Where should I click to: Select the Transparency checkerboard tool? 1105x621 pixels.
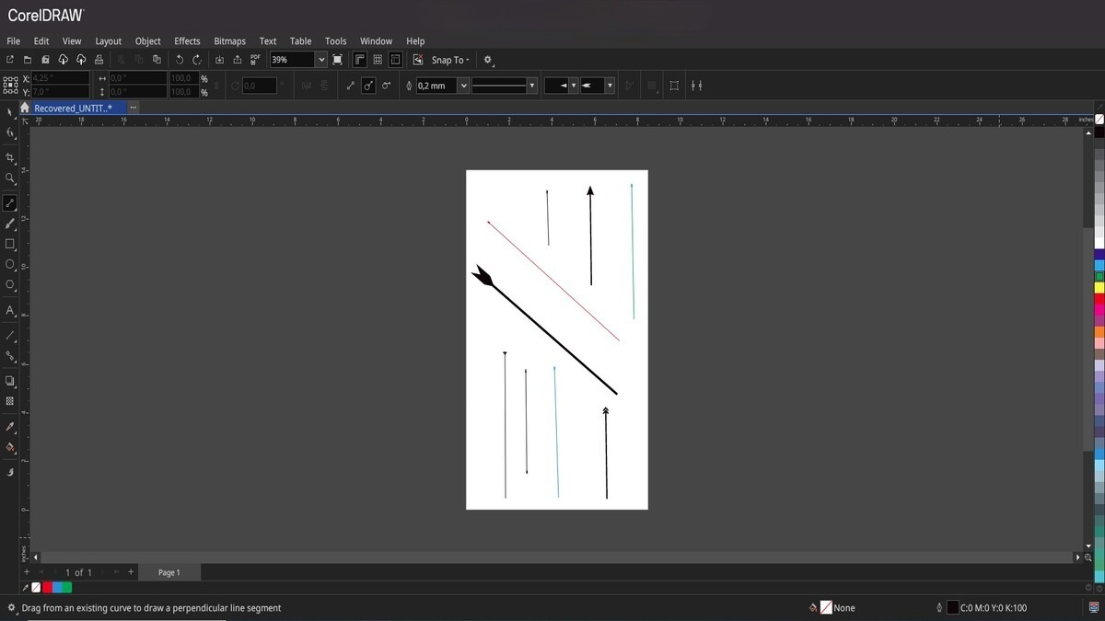(x=10, y=401)
